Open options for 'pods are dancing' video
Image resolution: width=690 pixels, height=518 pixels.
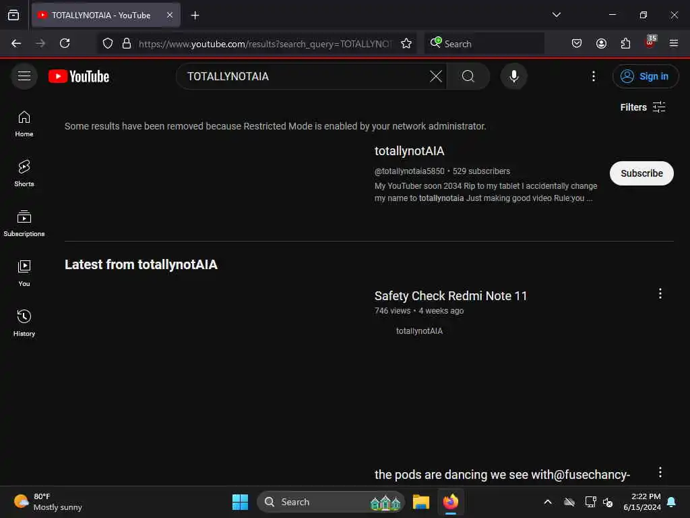(660, 473)
